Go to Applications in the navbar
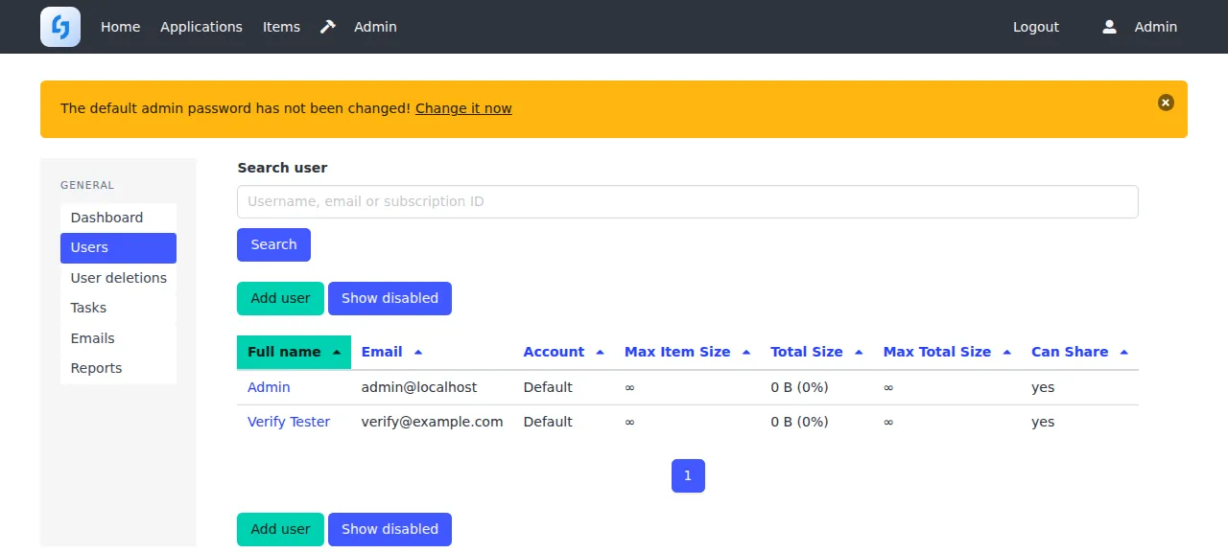This screenshot has height=553, width=1228. (201, 27)
